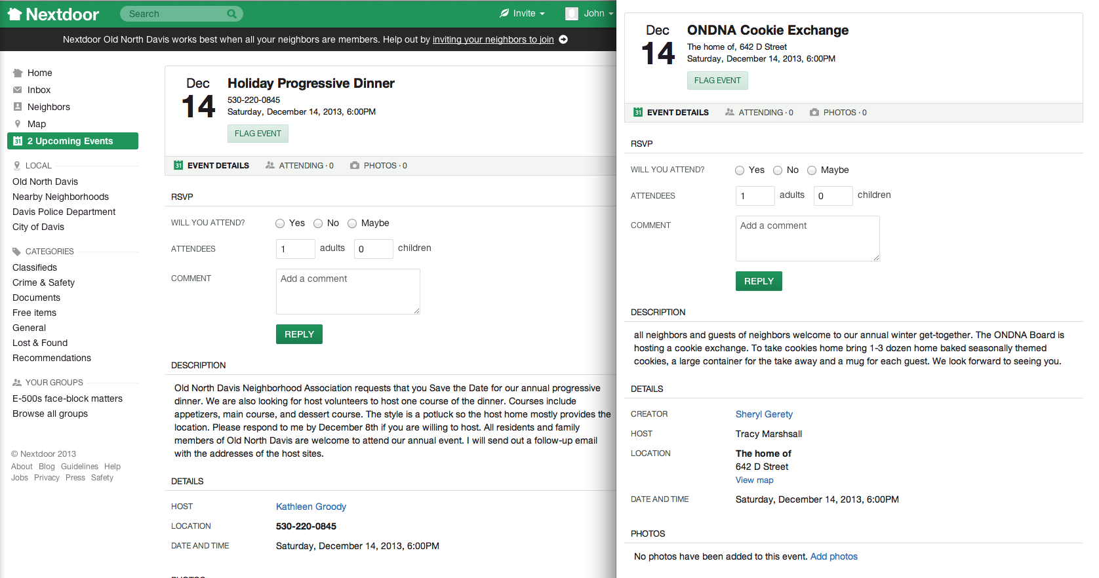
Task: Submit Reply for Holiday Progressive Dinner
Action: 299,334
